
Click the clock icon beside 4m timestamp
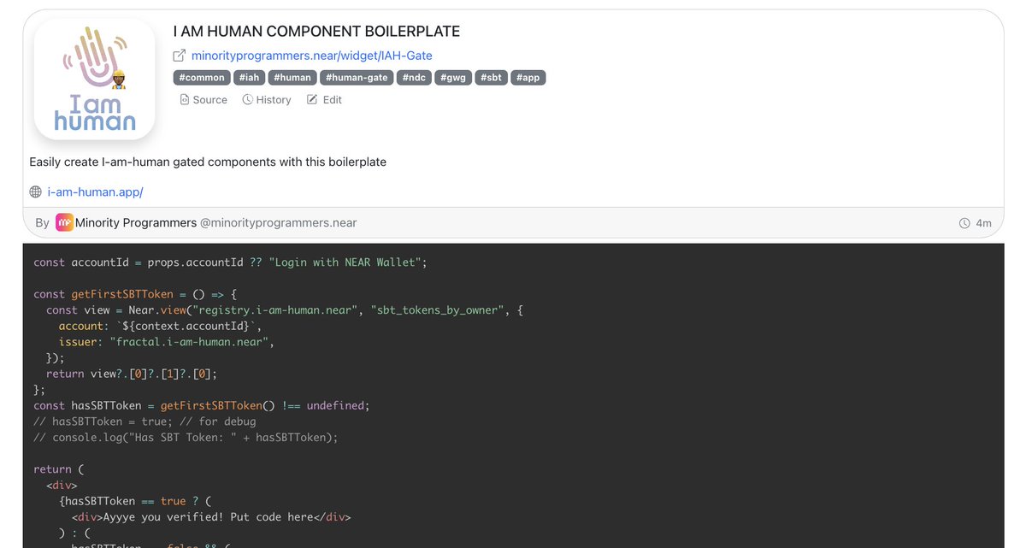(x=964, y=223)
